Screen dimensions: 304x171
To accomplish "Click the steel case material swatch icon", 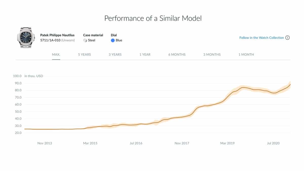I will [85, 40].
